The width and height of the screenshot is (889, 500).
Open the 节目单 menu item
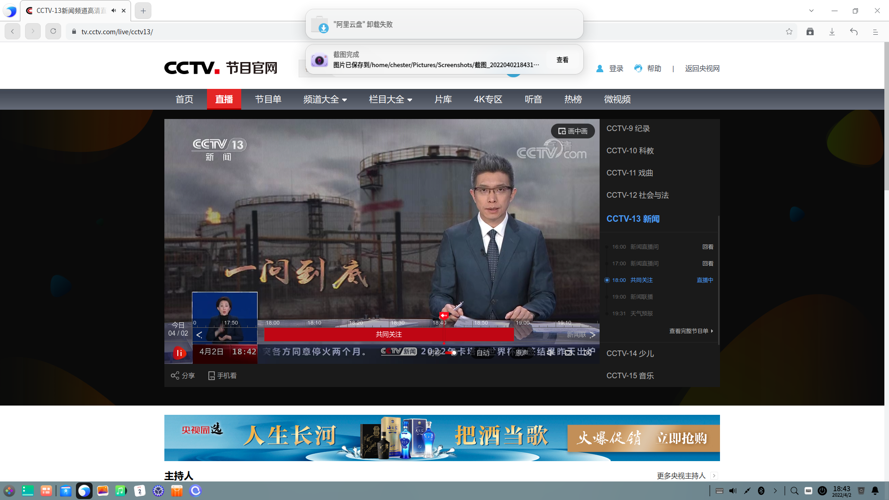[268, 99]
